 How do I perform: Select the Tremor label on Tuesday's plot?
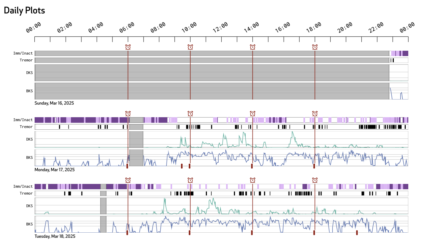click(x=26, y=193)
